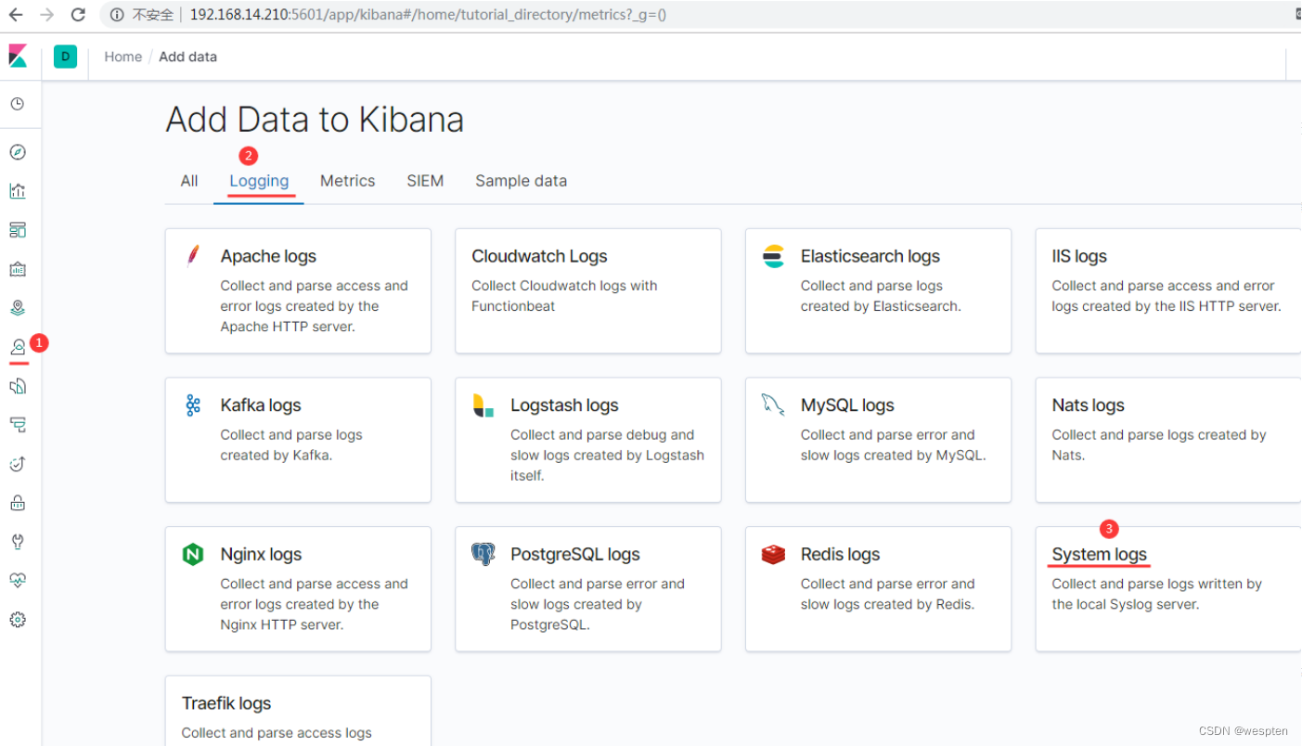Click the not-secure site info icon

point(117,15)
